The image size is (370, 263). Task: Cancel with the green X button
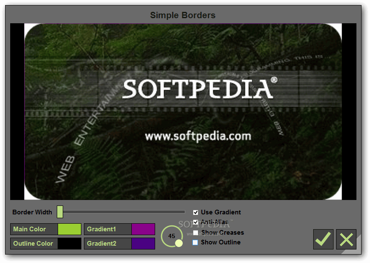pos(346,239)
